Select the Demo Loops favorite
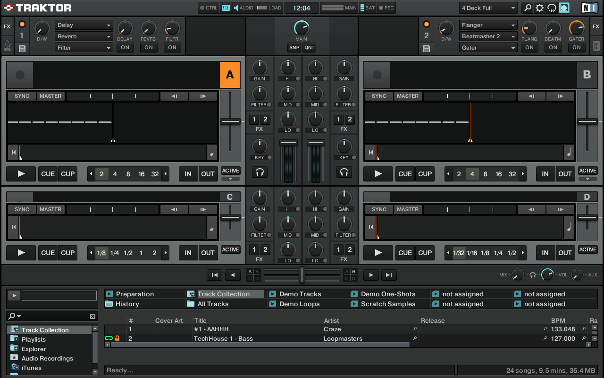The width and height of the screenshot is (604, 378). tap(299, 304)
